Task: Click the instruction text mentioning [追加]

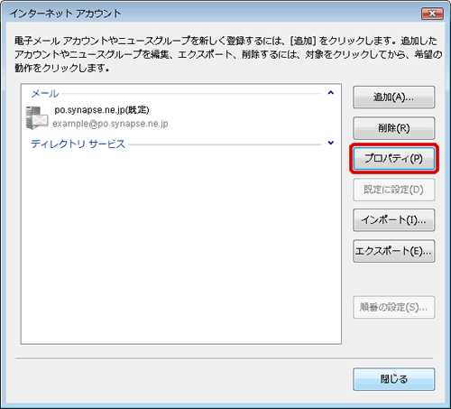Action: pyautogui.click(x=228, y=54)
